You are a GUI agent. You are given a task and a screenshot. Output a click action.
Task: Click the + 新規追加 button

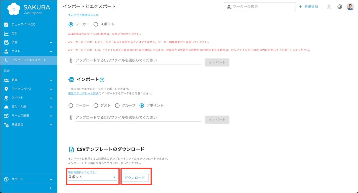(308, 7)
